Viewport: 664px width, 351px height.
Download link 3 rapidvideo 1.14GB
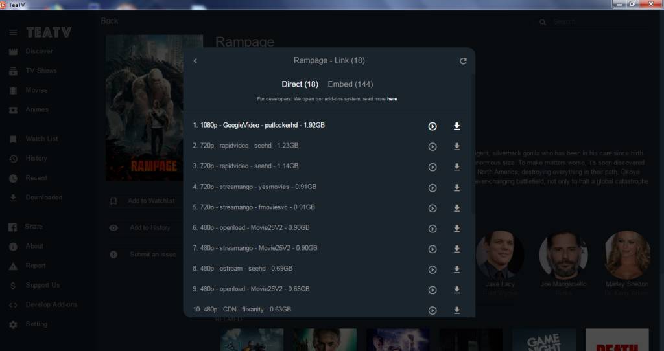[457, 166]
